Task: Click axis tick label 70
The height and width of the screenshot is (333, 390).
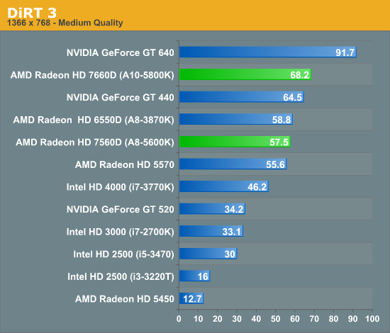Action: 314,319
